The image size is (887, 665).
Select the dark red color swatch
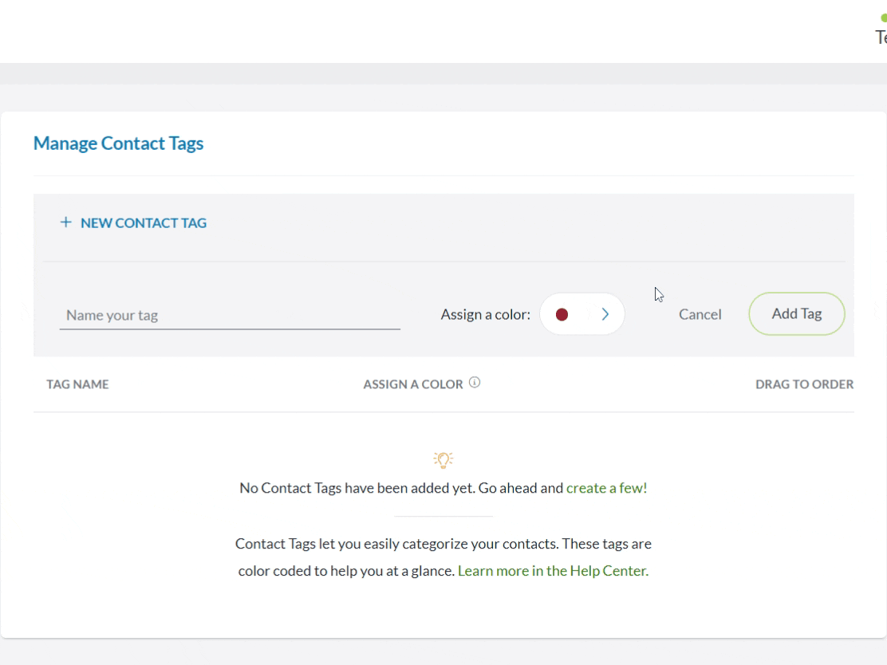tap(562, 314)
